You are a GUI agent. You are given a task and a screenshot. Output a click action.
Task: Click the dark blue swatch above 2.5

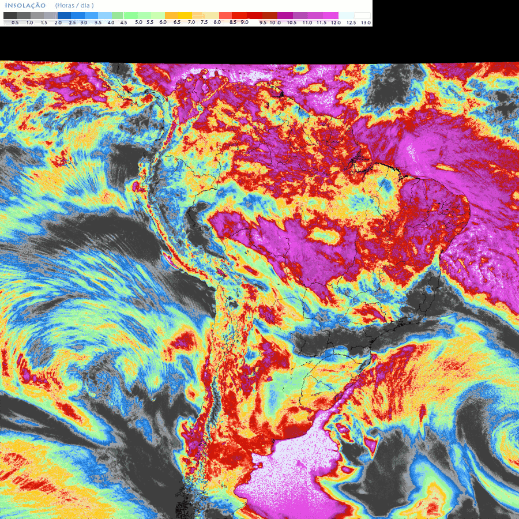pyautogui.click(x=64, y=16)
